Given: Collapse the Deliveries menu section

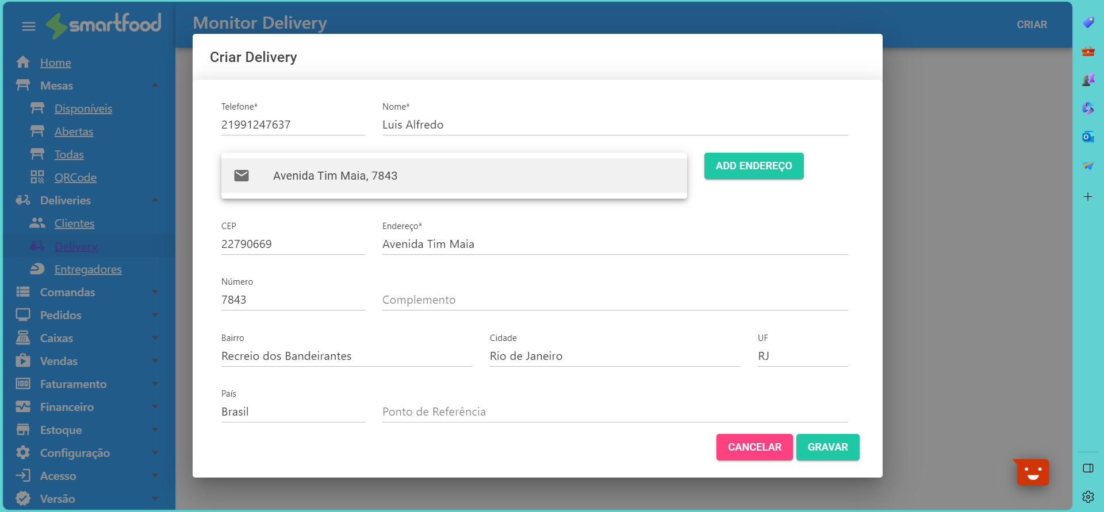Looking at the screenshot, I should (155, 200).
